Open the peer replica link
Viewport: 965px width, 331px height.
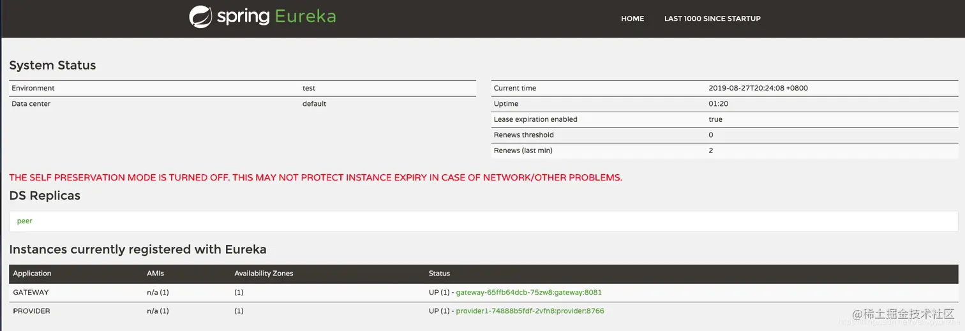tap(25, 221)
